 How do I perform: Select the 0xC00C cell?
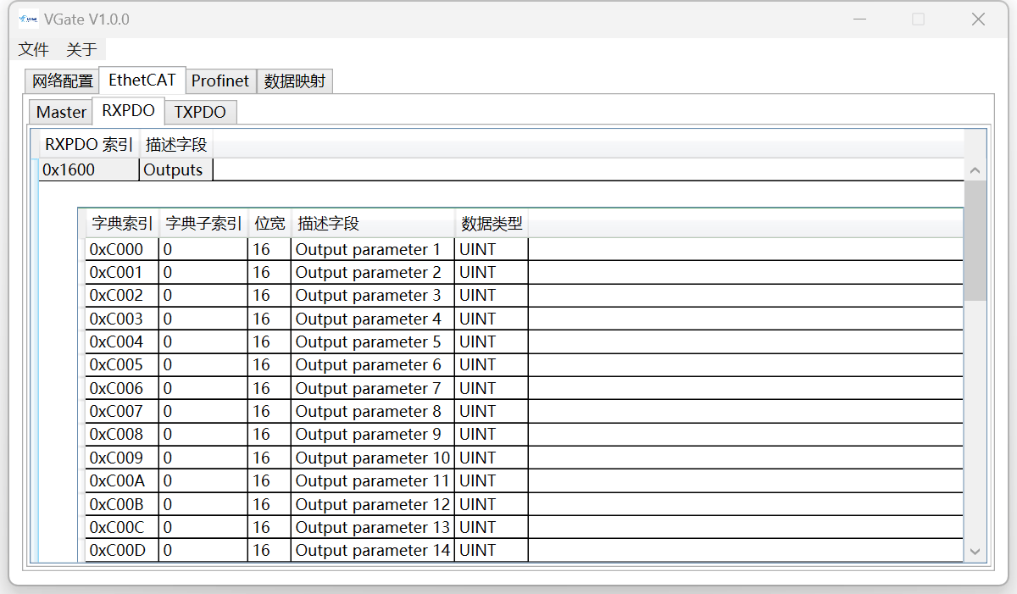click(x=122, y=527)
